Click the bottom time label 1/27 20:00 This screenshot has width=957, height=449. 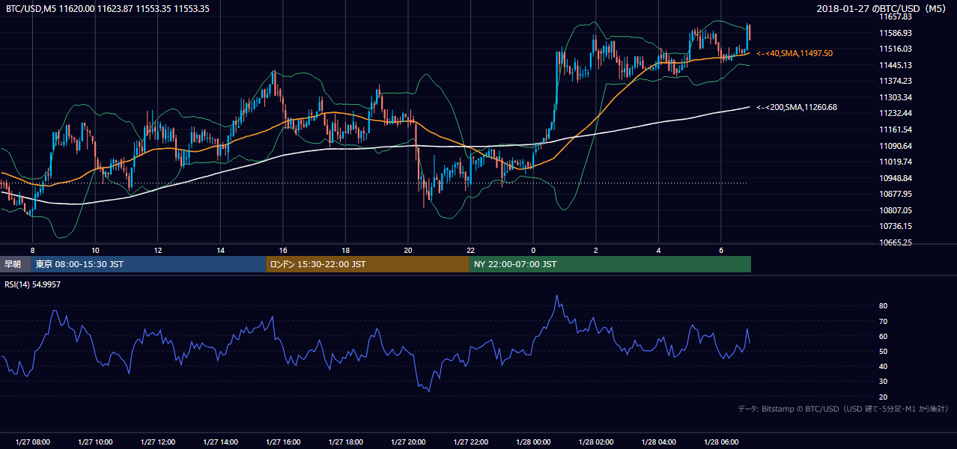pos(408,442)
